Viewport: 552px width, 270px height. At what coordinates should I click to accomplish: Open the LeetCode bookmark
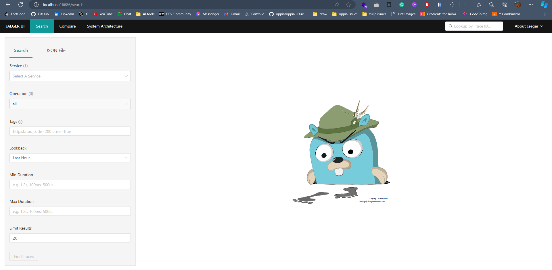click(x=15, y=14)
